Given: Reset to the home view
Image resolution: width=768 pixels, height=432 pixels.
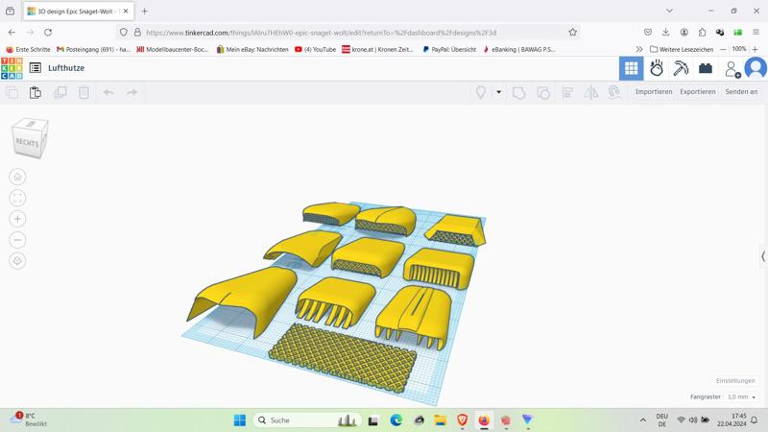Looking at the screenshot, I should pos(17,177).
